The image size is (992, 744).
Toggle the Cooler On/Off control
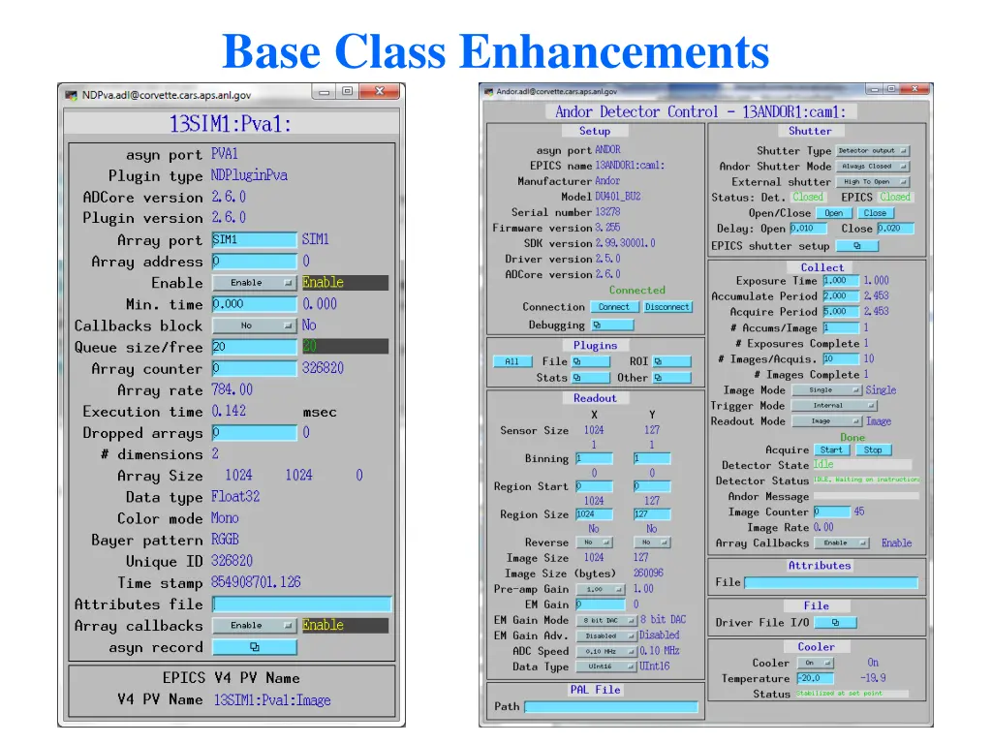point(813,664)
